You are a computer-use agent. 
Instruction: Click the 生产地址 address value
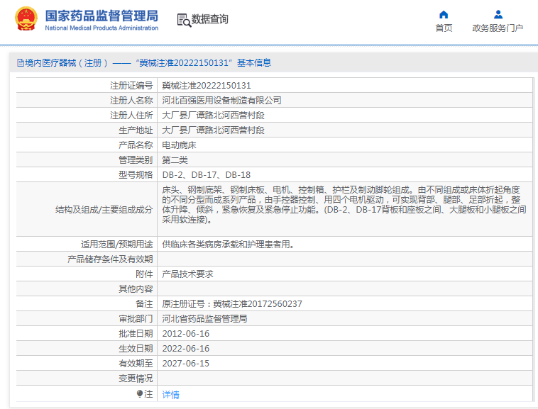point(213,130)
